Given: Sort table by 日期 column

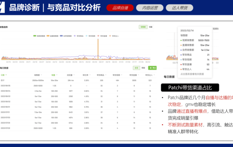Looking at the screenshot, I should [4, 75].
